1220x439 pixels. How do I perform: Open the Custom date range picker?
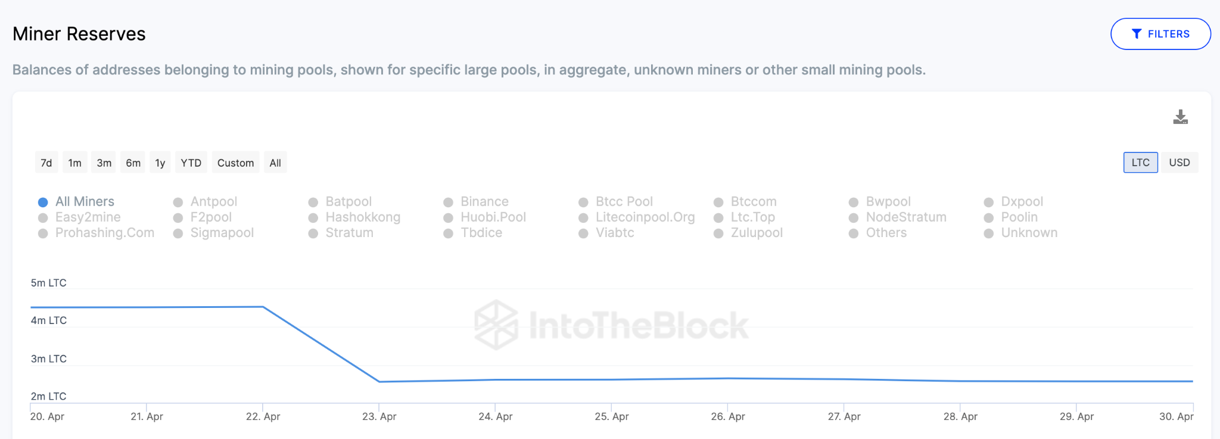(235, 163)
